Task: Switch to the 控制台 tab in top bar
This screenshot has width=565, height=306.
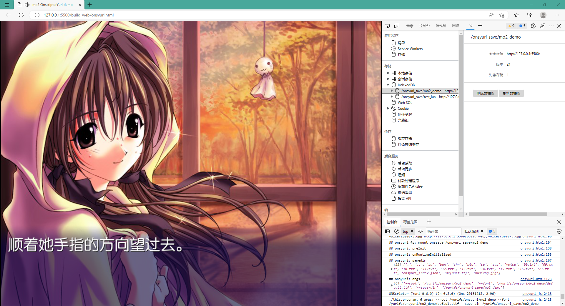Action: click(x=424, y=26)
